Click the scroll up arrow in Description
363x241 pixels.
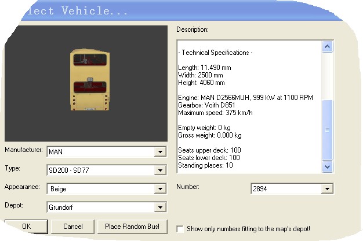tap(328, 46)
